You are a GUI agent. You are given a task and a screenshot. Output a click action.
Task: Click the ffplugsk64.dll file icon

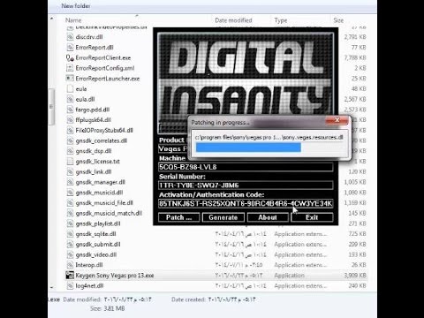(x=70, y=120)
